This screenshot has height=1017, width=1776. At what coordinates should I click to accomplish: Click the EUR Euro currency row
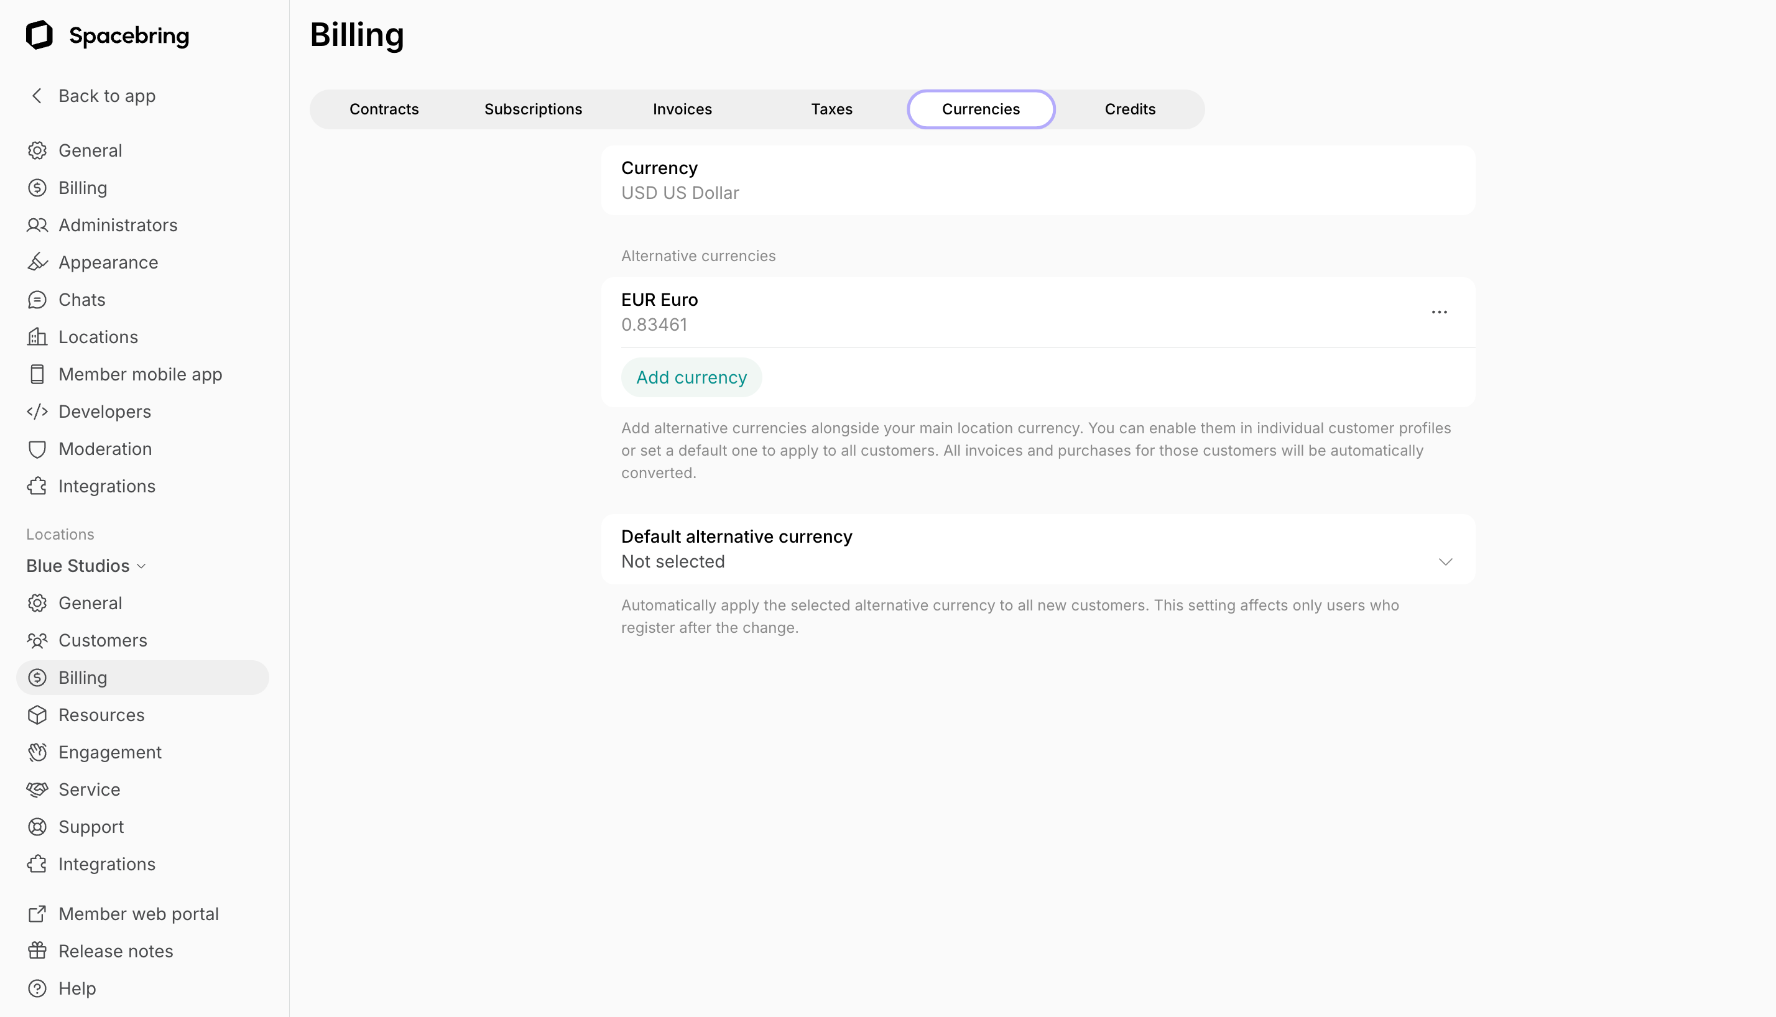click(x=1038, y=312)
